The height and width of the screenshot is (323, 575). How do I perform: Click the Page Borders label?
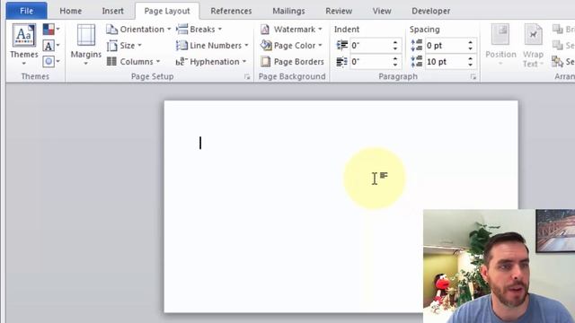(299, 62)
